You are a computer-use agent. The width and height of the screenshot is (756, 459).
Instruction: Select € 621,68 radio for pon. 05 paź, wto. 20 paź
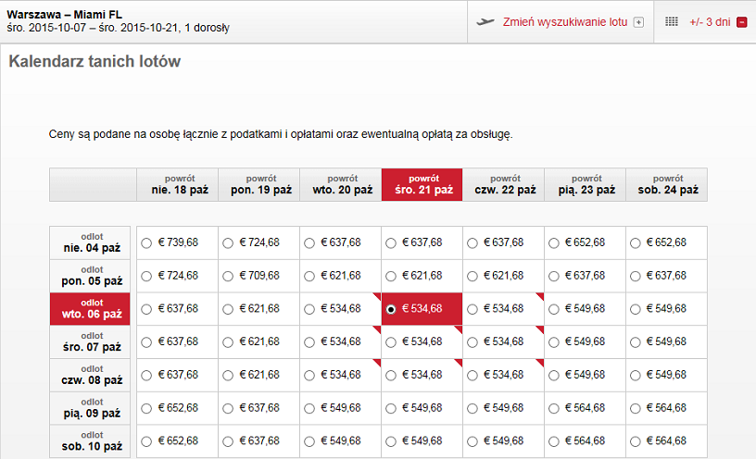[309, 277]
